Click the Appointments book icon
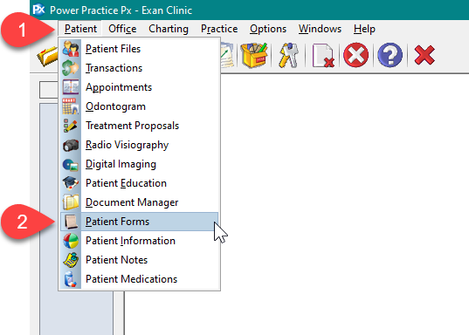 [x=71, y=87]
